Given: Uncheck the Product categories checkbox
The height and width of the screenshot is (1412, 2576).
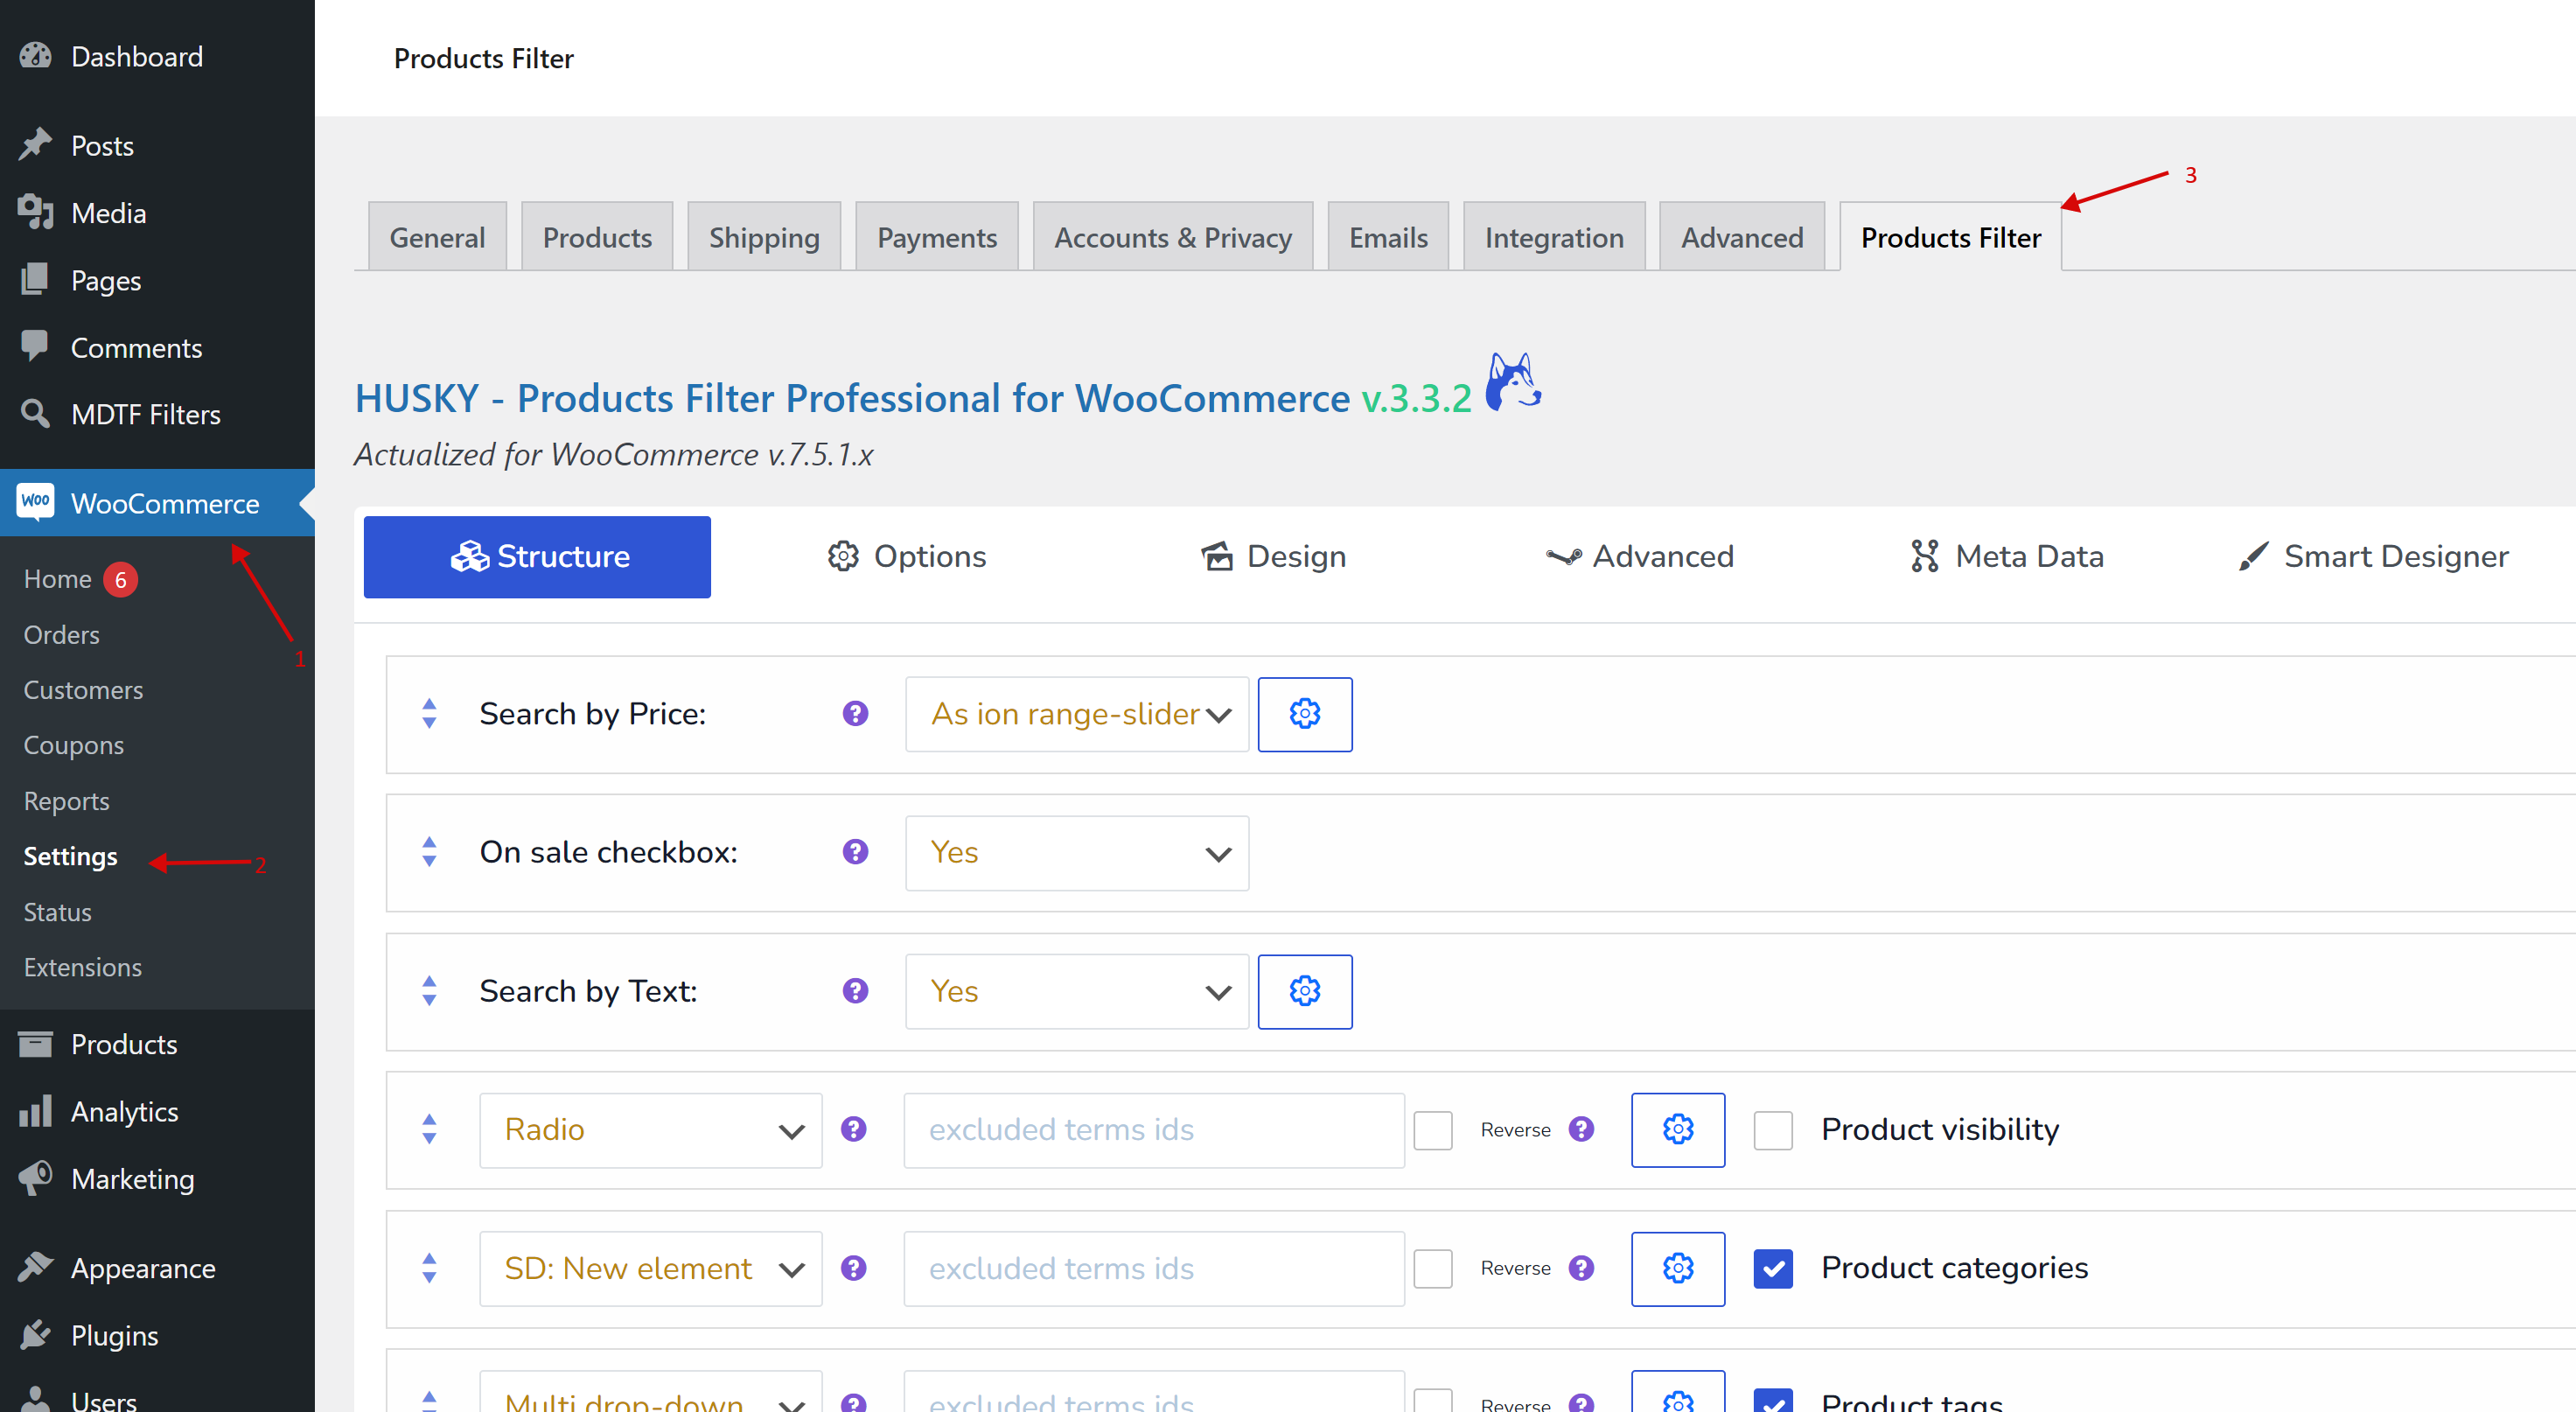Looking at the screenshot, I should 1773,1269.
